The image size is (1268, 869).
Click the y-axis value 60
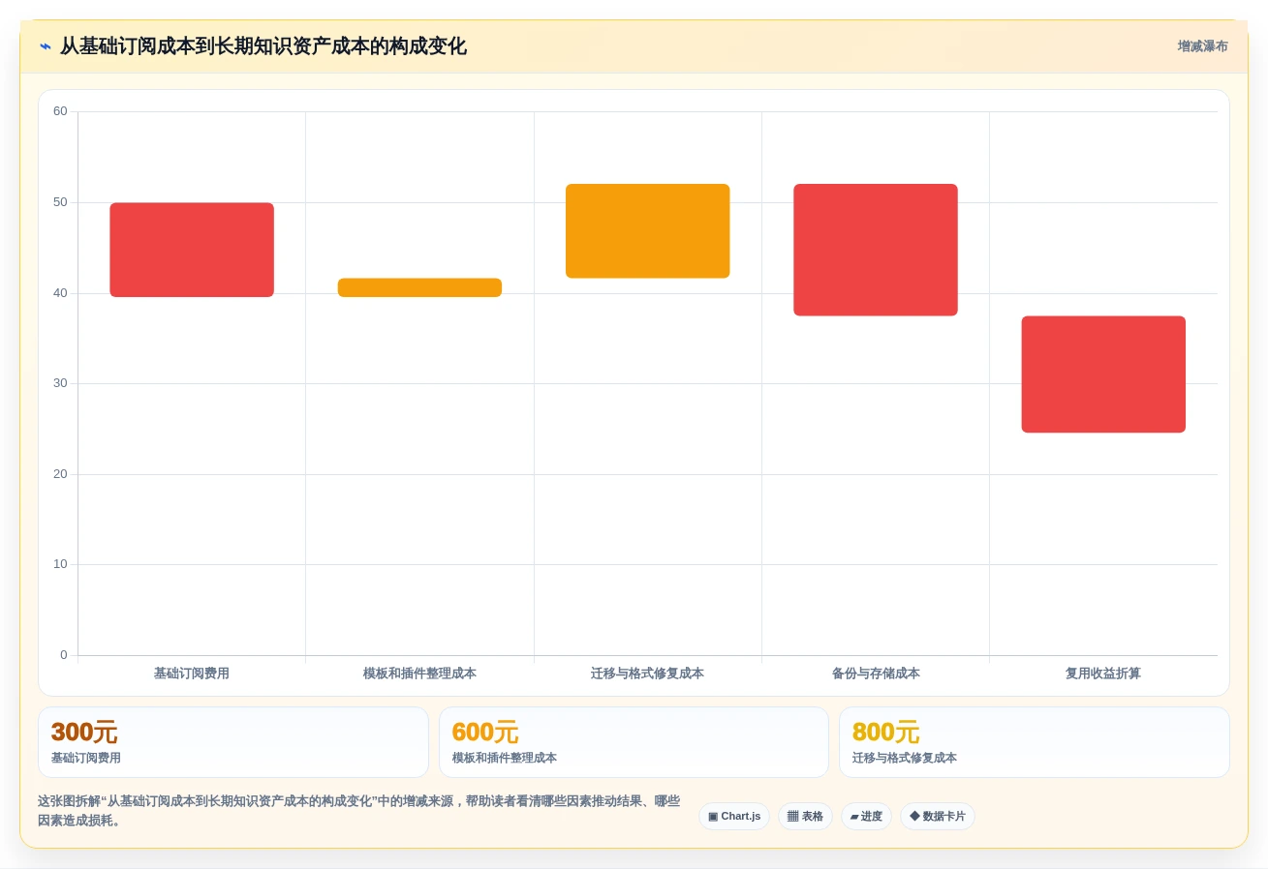coord(60,111)
